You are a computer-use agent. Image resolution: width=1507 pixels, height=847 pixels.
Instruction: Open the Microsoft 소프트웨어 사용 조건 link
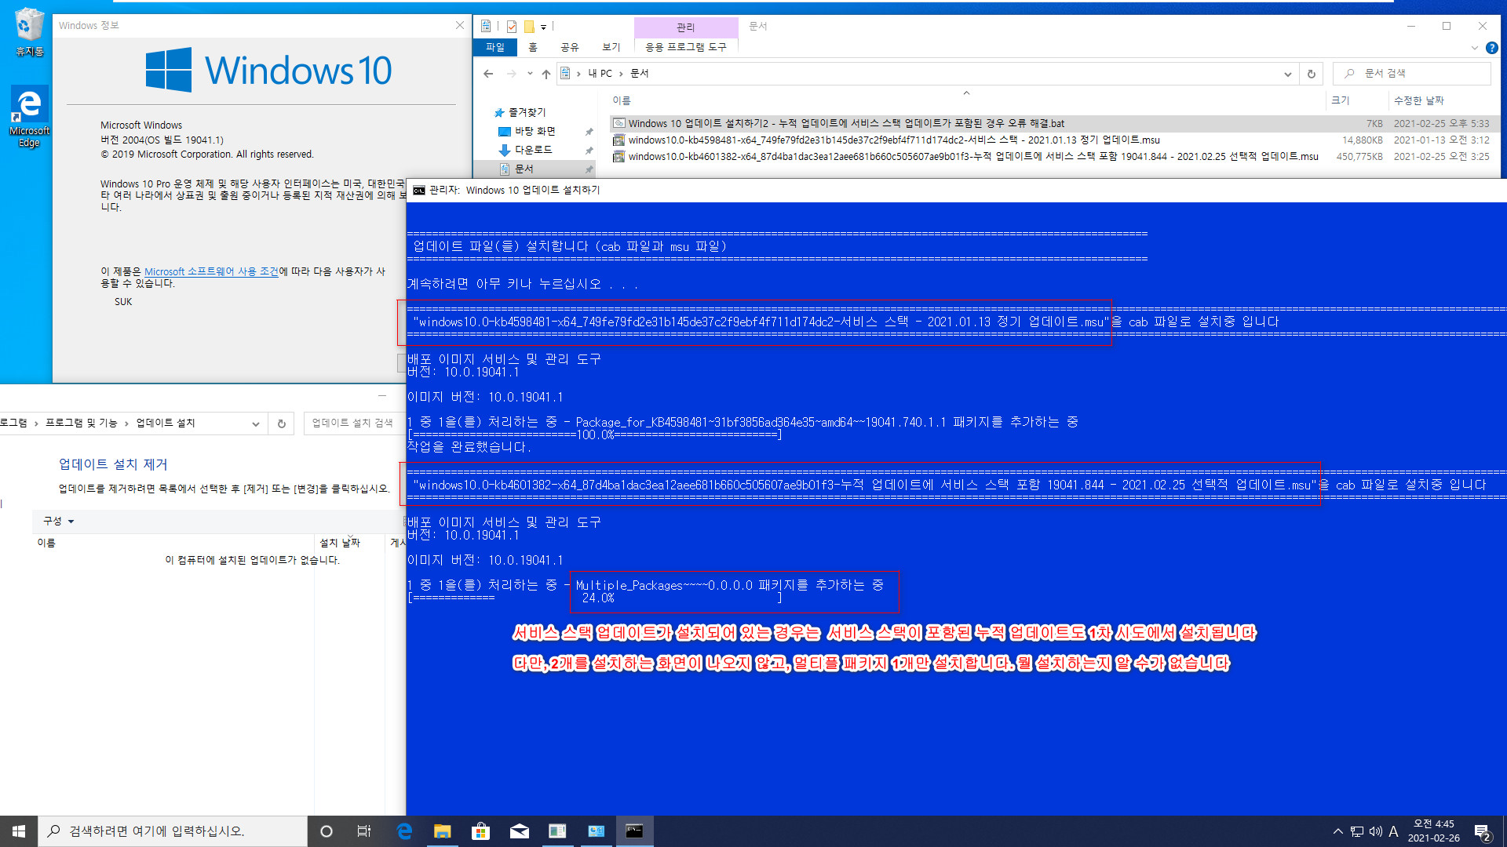[x=211, y=271]
